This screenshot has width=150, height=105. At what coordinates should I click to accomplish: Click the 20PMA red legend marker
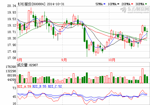(132, 4)
